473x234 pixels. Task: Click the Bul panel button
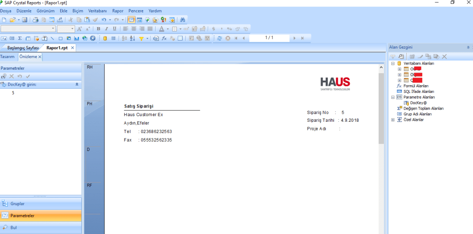[x=40, y=227]
